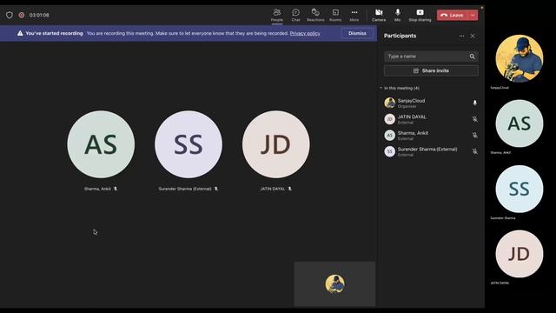
Task: Click the JD avatar in right strip
Action: (520, 254)
